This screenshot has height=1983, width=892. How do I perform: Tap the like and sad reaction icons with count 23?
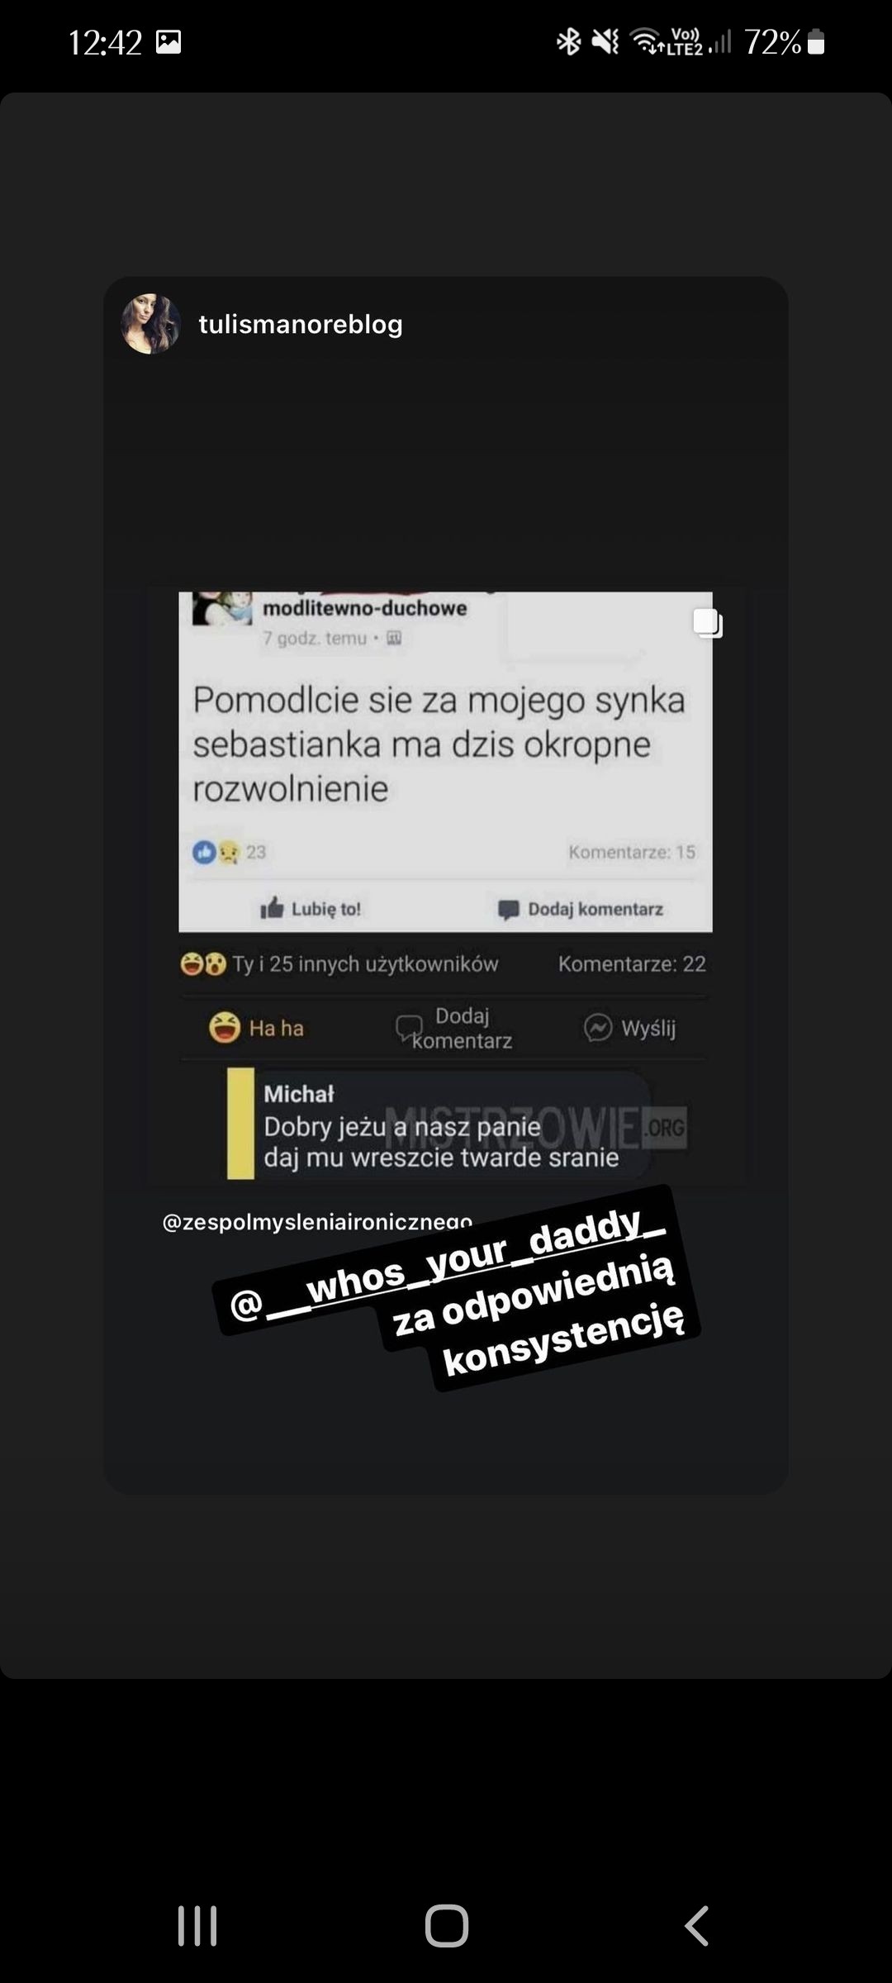coord(229,852)
